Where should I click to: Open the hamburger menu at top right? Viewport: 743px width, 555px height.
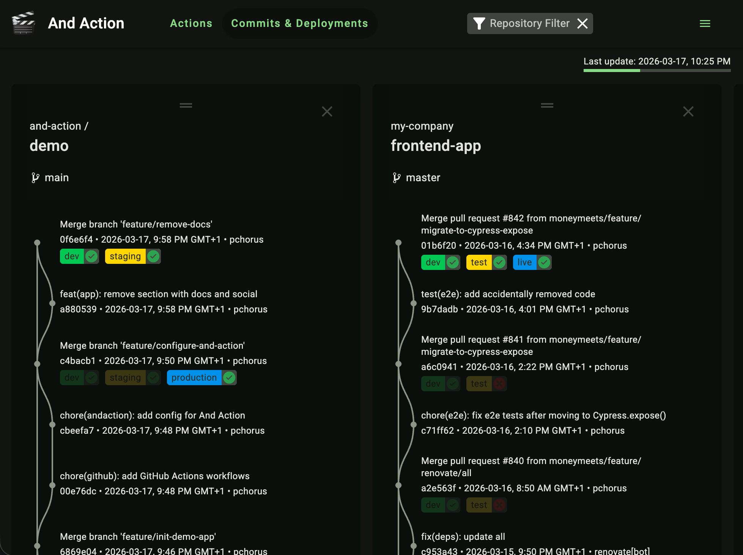[x=705, y=23]
